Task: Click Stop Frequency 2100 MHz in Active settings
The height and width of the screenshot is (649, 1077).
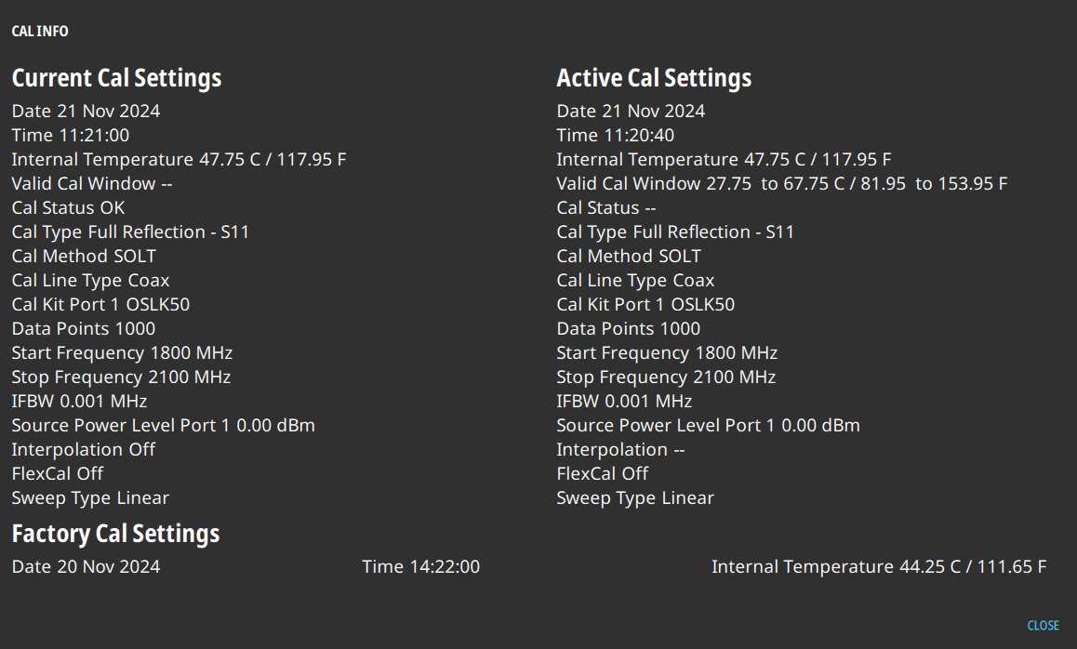Action: pos(666,377)
